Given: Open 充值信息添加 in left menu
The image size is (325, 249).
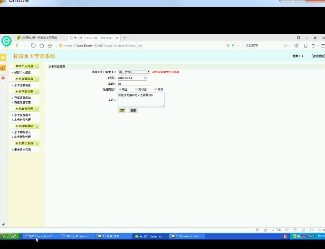Looking at the screenshot, I should pos(22,97).
